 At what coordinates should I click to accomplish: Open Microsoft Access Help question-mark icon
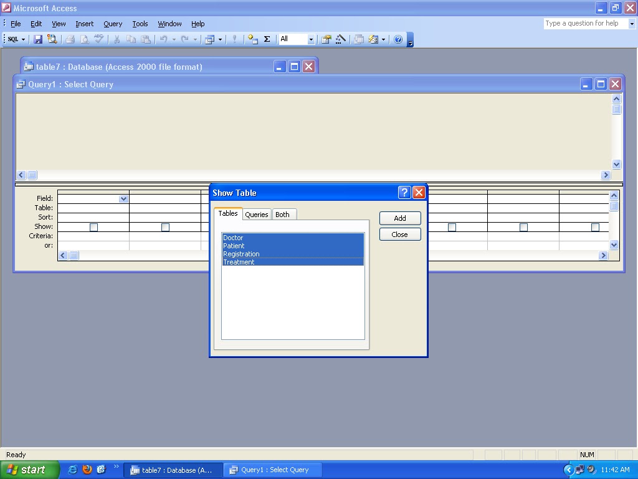[x=398, y=39]
